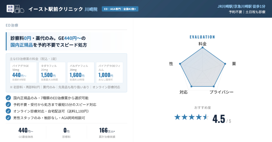
Task: Click the 全国対応 clinic logo icon
Action: [x=15, y=9]
